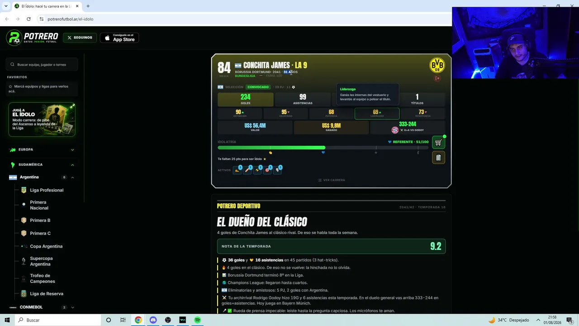Expand the Europa region section
This screenshot has width=579, height=326.
point(42,149)
